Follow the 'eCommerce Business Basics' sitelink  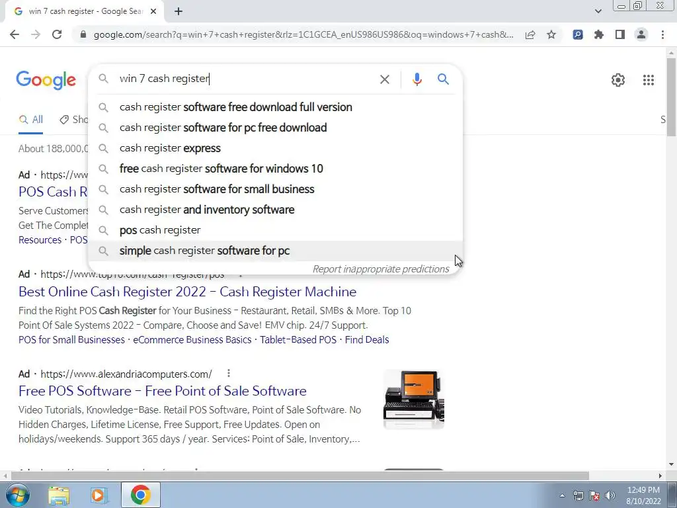click(x=192, y=339)
